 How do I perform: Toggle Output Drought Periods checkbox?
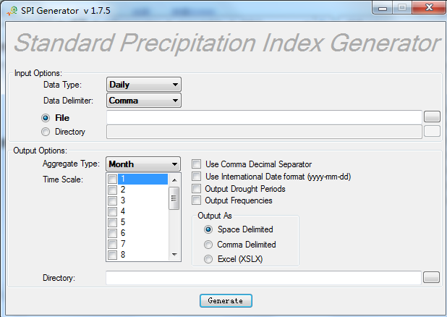tap(197, 189)
